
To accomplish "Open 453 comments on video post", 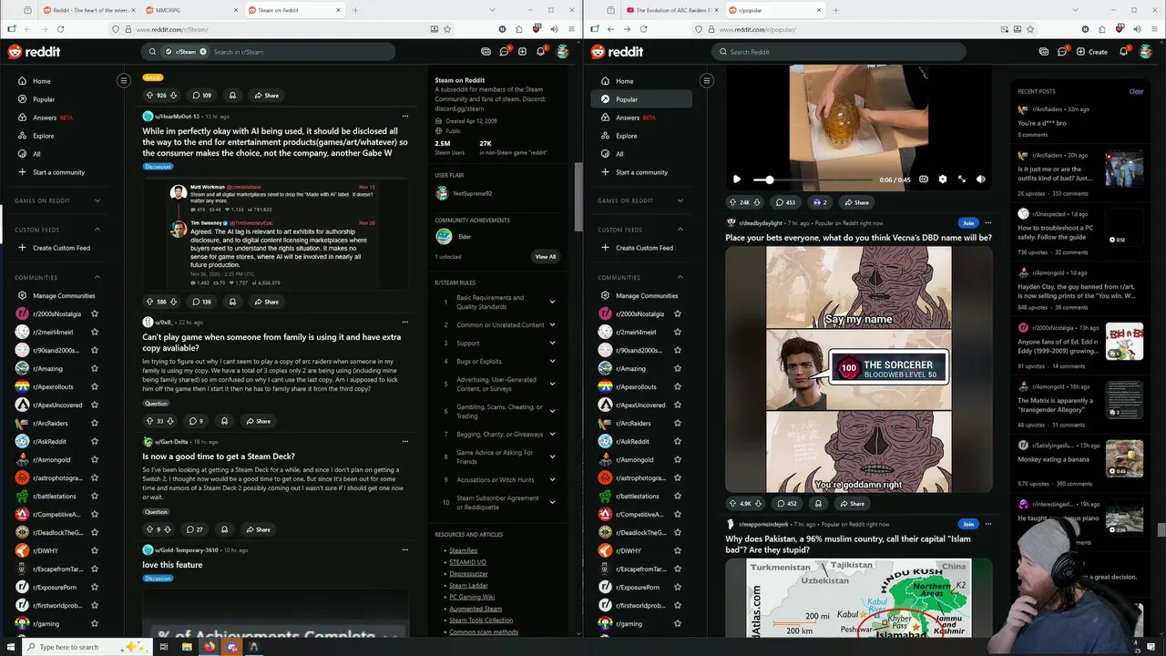I will point(785,202).
